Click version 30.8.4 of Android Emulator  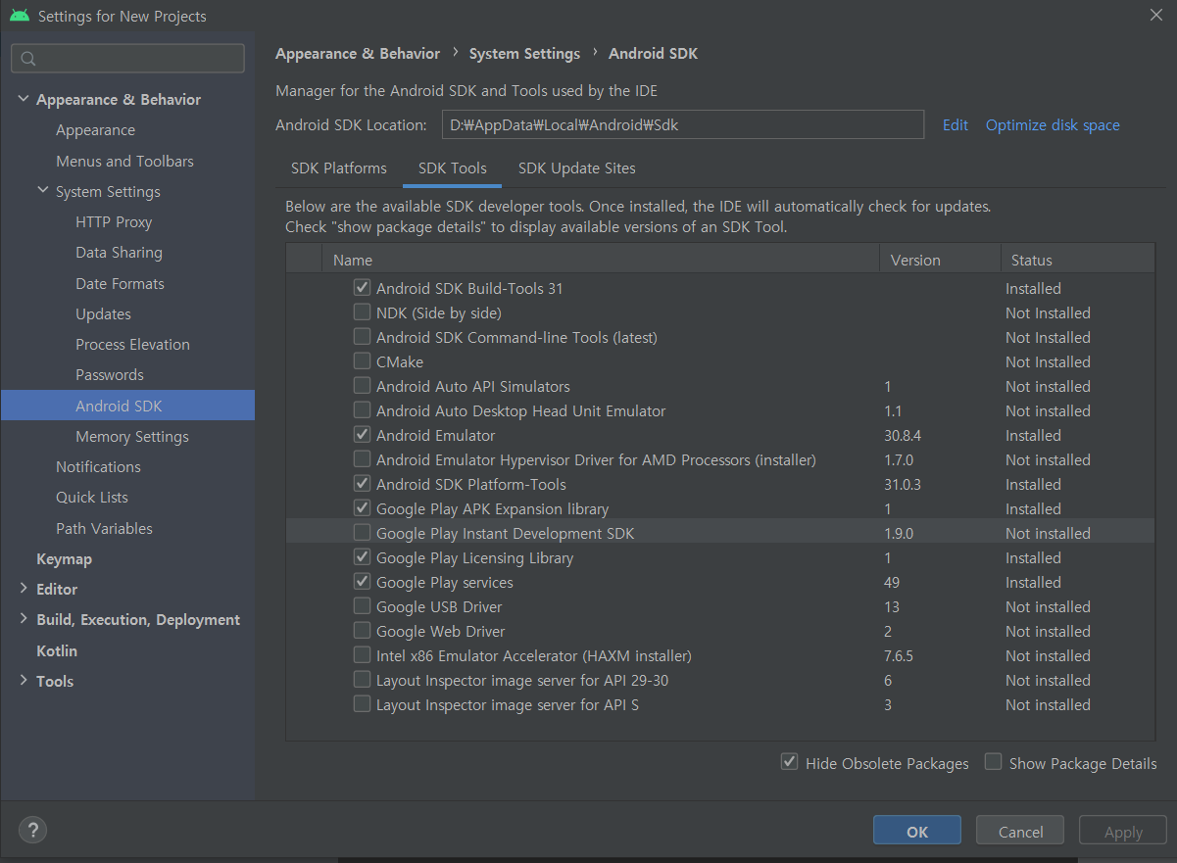point(904,435)
